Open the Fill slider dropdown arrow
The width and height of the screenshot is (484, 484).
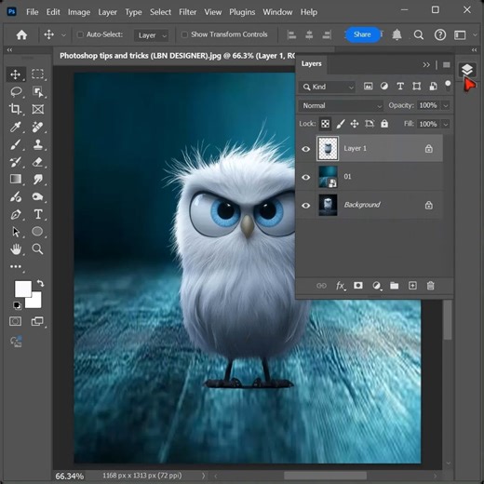click(x=446, y=124)
